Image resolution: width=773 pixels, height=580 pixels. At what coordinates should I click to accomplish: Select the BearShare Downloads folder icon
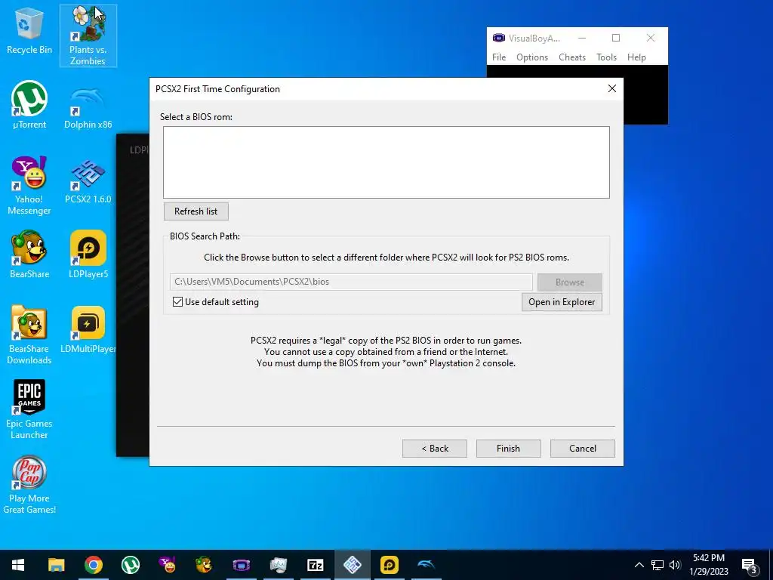click(x=29, y=335)
